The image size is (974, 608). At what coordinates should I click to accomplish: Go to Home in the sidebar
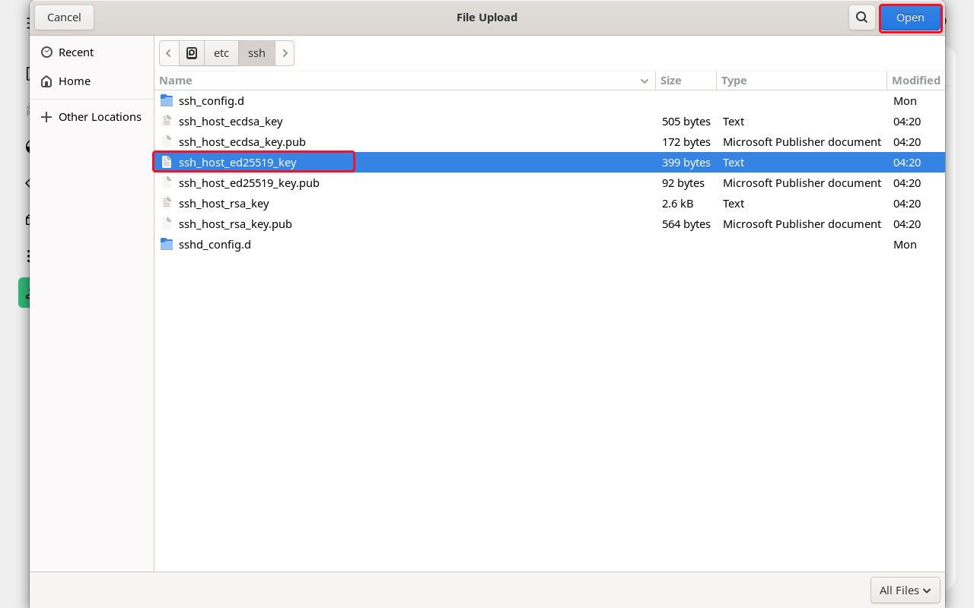[74, 81]
